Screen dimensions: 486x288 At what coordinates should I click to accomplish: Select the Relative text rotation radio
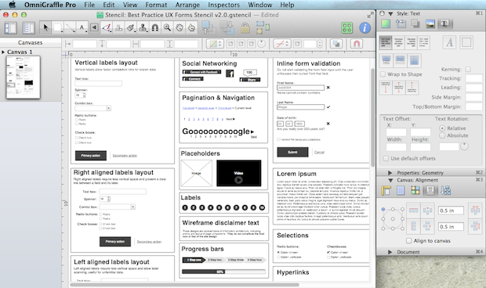[442, 128]
